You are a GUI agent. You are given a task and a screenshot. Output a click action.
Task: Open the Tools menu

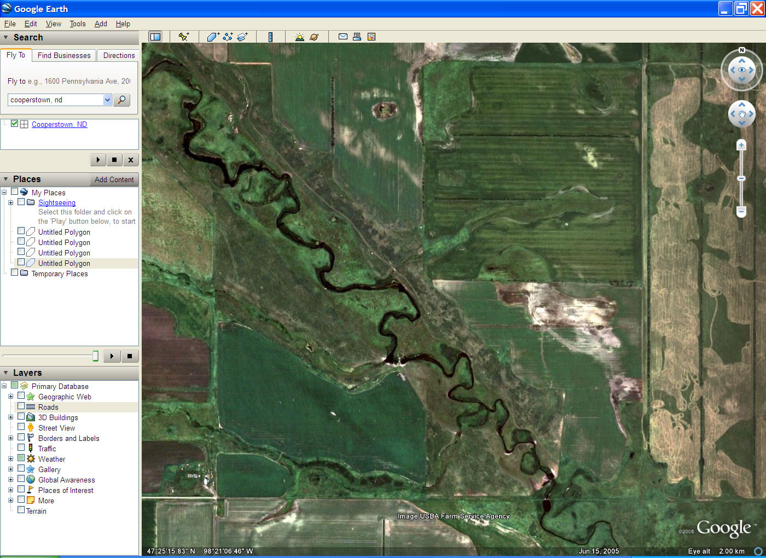coord(78,24)
